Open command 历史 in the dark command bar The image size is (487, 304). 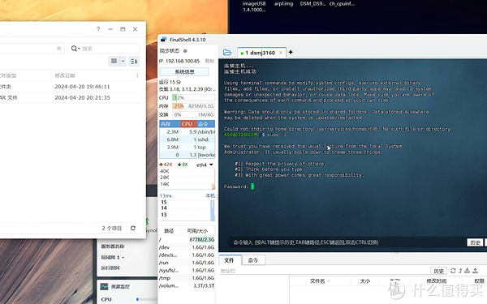(x=475, y=242)
